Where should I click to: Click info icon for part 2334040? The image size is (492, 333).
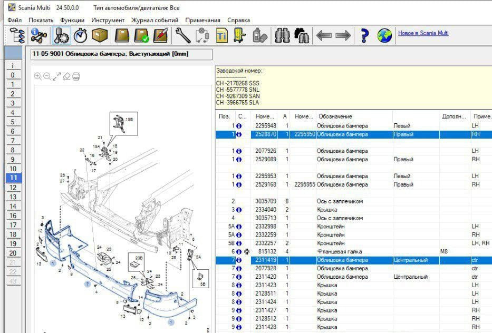coord(238,210)
